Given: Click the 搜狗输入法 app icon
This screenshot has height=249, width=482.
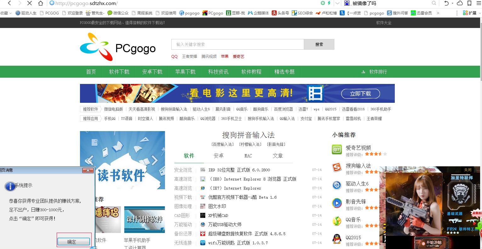Looking at the screenshot, I should click(x=337, y=168).
